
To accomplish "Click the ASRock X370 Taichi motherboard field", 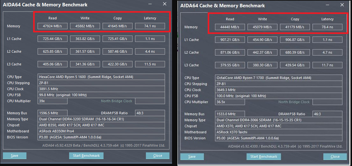I will pos(279,132).
